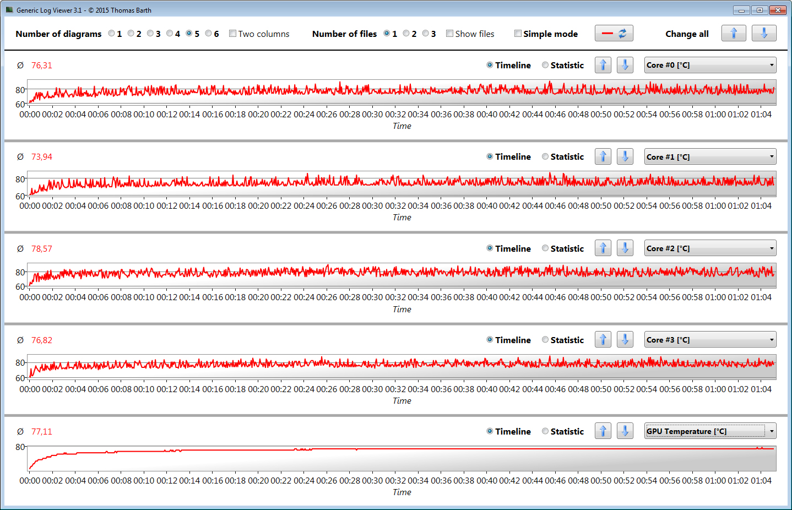Select 2 for Number of files
The width and height of the screenshot is (792, 510).
(406, 34)
